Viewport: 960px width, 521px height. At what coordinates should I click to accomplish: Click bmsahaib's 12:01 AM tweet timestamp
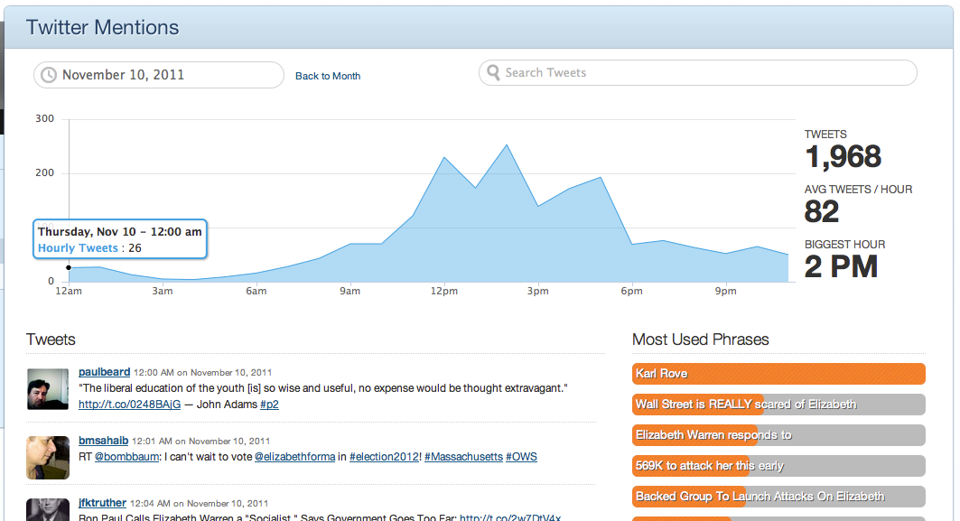[201, 441]
